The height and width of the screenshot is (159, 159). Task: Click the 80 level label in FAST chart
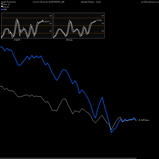(x=51, y=16)
